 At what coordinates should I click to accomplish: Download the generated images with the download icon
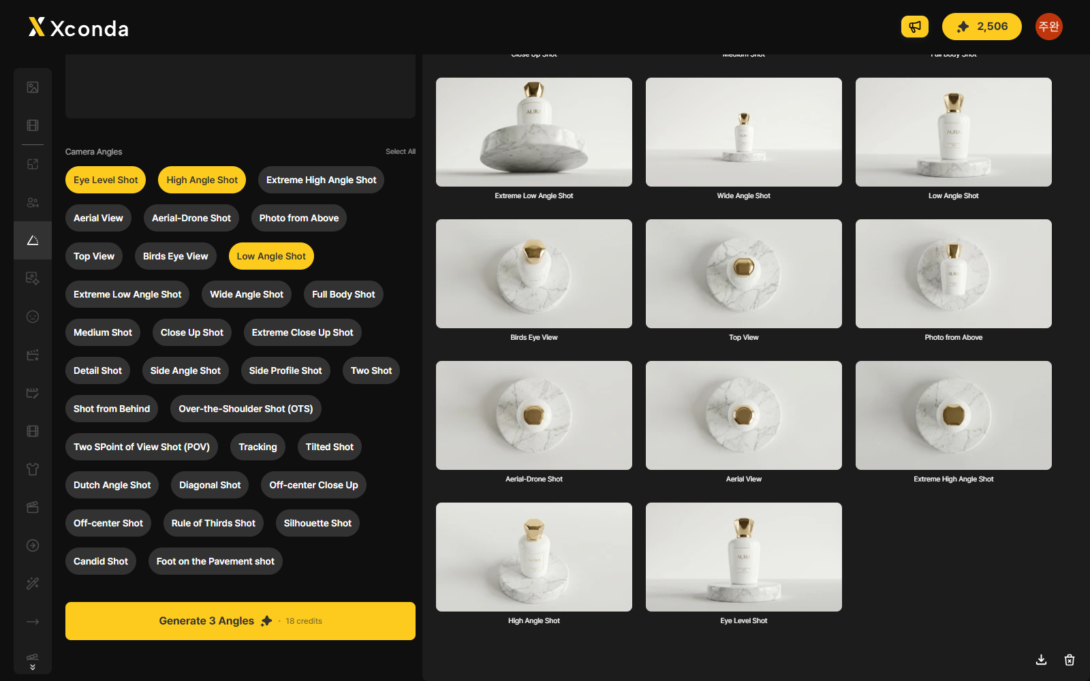[1041, 659]
